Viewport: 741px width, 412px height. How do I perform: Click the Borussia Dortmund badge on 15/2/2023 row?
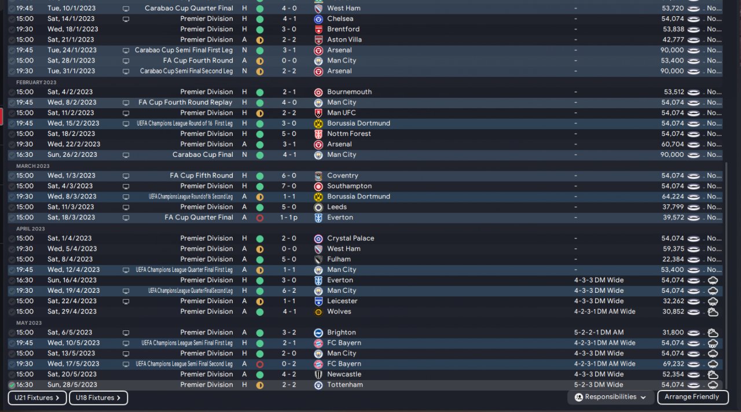coord(318,124)
